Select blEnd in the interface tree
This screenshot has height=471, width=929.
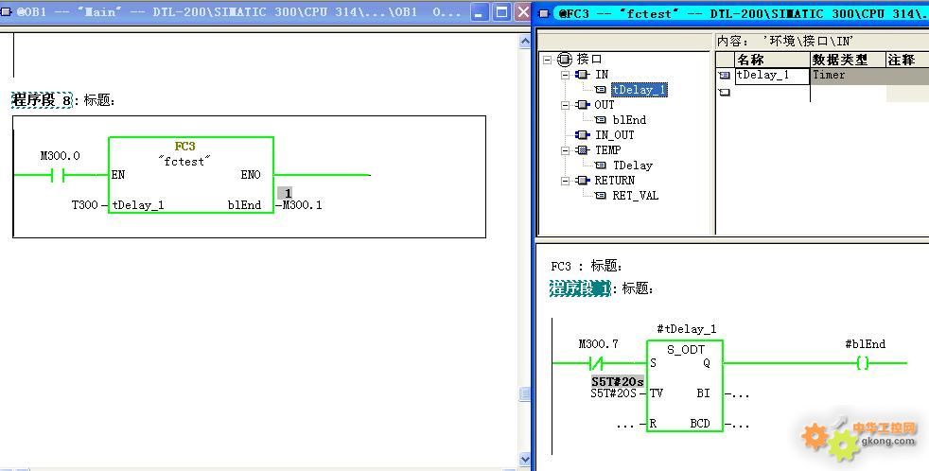629,120
